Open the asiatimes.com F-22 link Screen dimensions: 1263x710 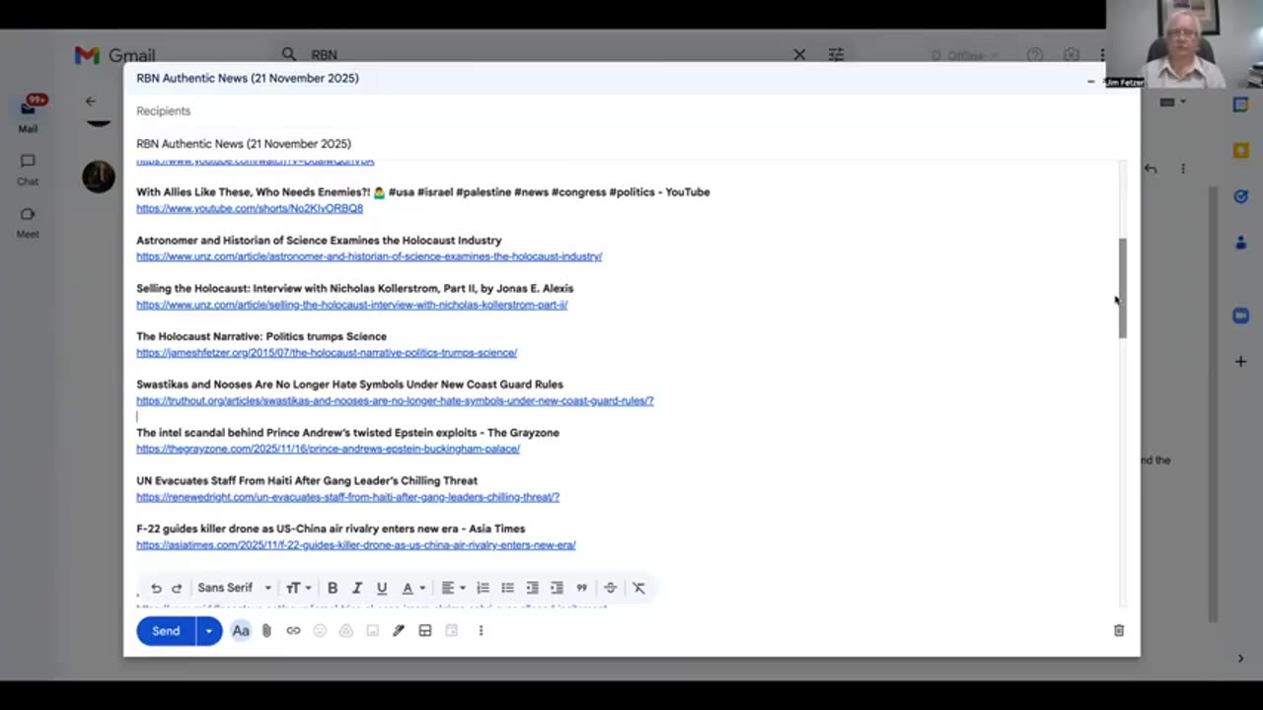(x=356, y=544)
